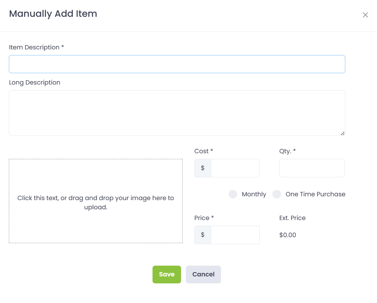Click the Manually Add Item title
The height and width of the screenshot is (303, 377).
tap(53, 14)
